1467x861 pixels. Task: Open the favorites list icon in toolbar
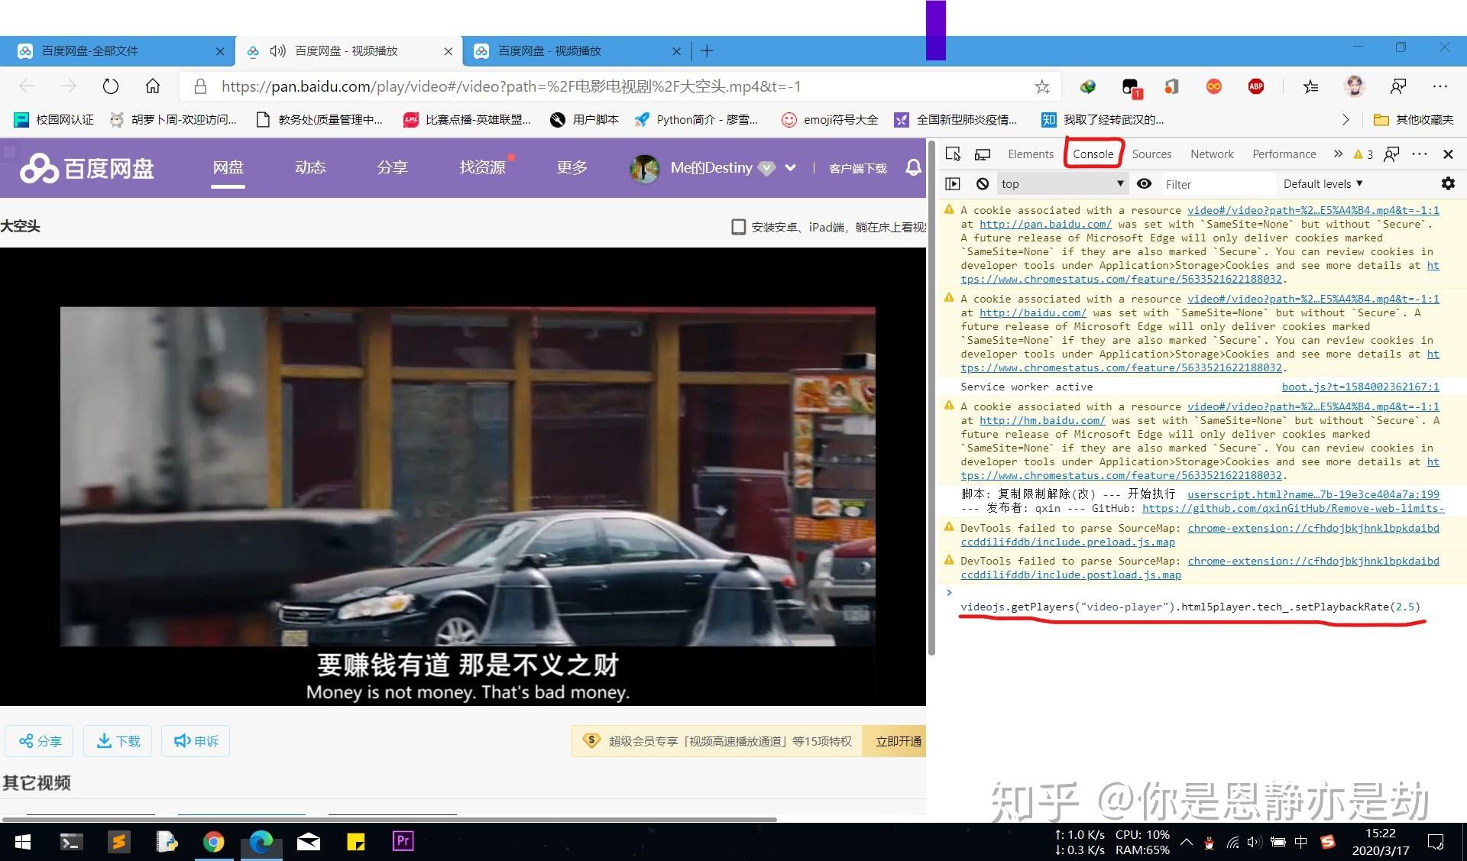click(x=1310, y=86)
